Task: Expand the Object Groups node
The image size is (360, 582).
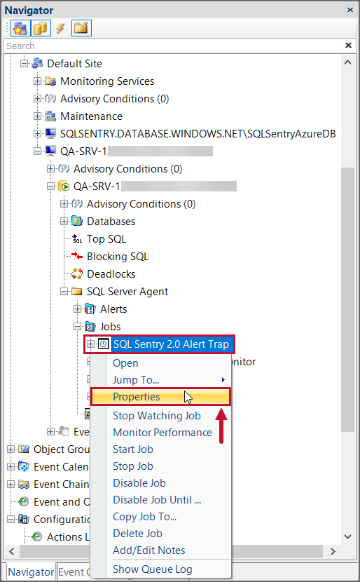Action: tap(11, 449)
